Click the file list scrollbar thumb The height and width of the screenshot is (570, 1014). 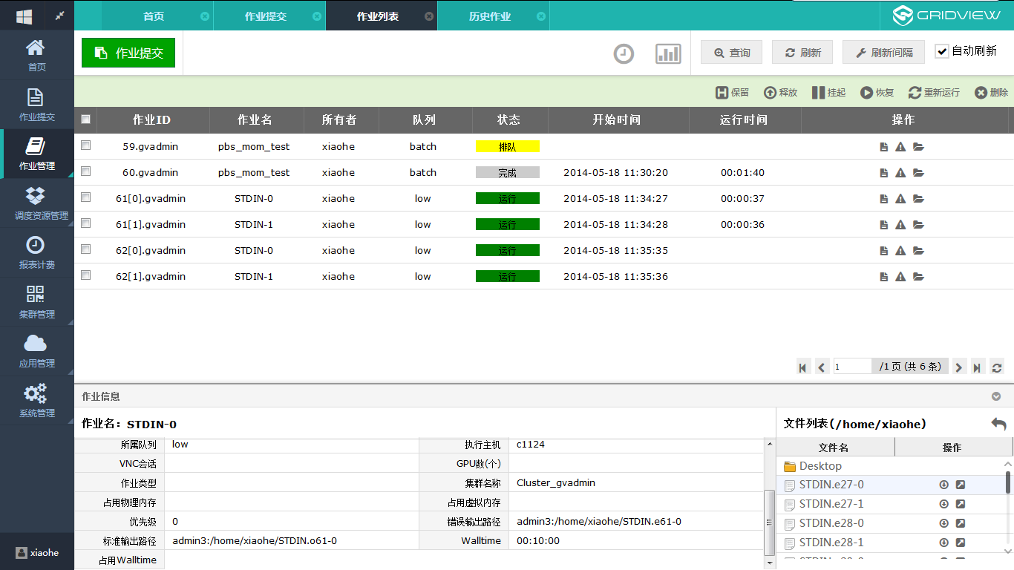pyautogui.click(x=1008, y=482)
